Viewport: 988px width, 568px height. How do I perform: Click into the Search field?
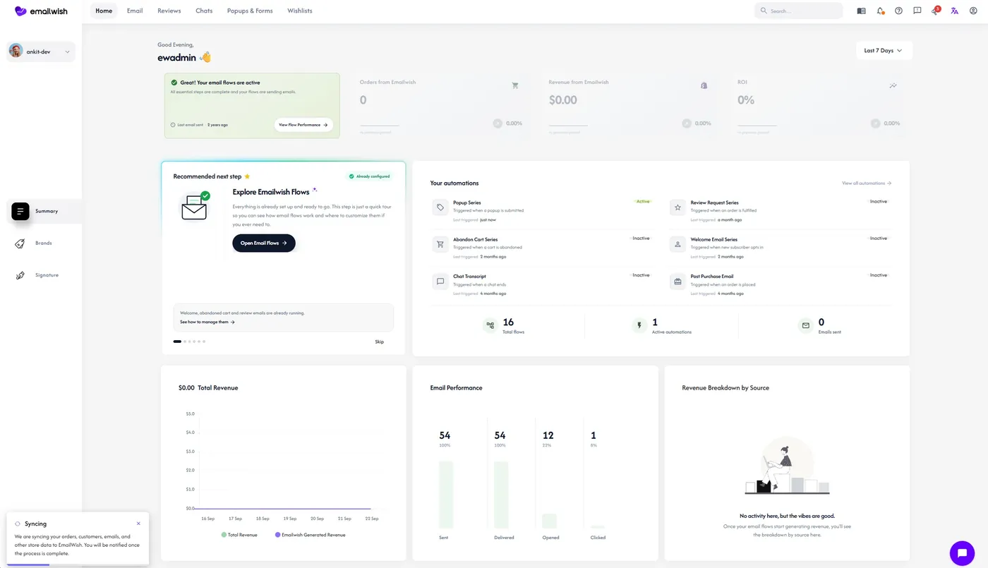799,11
